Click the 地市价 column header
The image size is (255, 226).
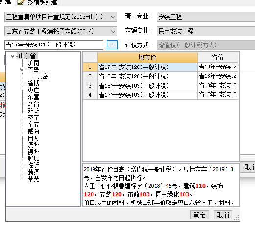(x=147, y=57)
